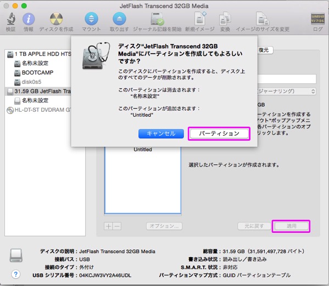Click the window title JetFlash Transcend 32GB Media

(x=164, y=6)
